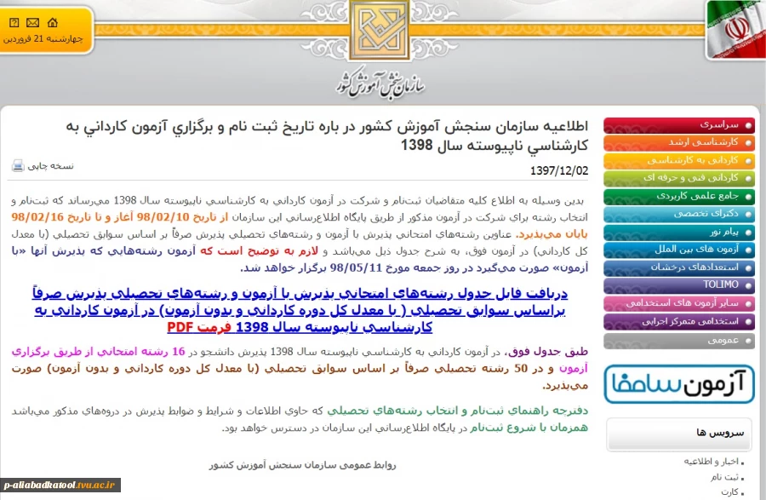Click the سرویس ها section header

coord(678,434)
